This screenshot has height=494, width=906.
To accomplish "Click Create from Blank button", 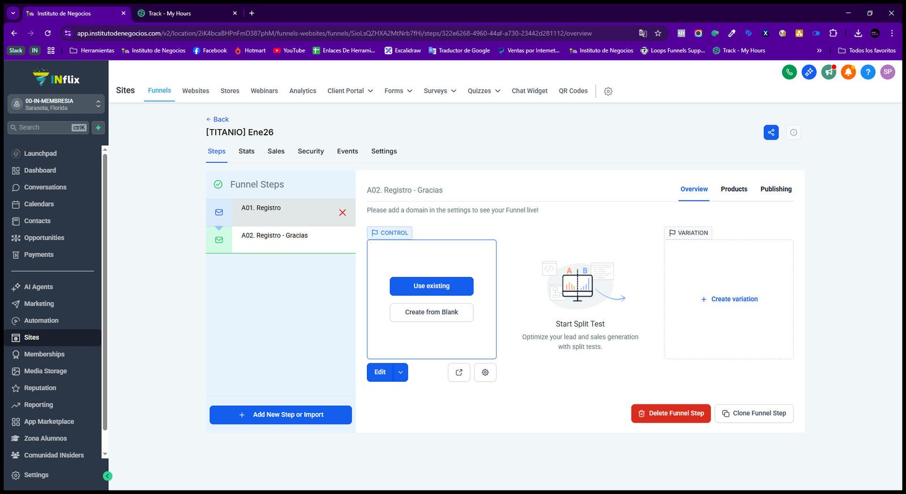I will click(x=431, y=312).
